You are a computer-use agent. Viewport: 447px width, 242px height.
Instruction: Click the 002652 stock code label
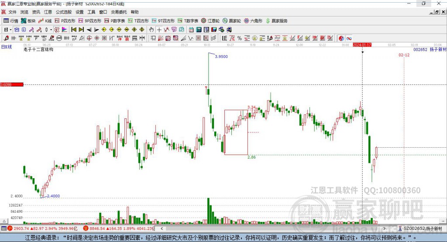420,49
